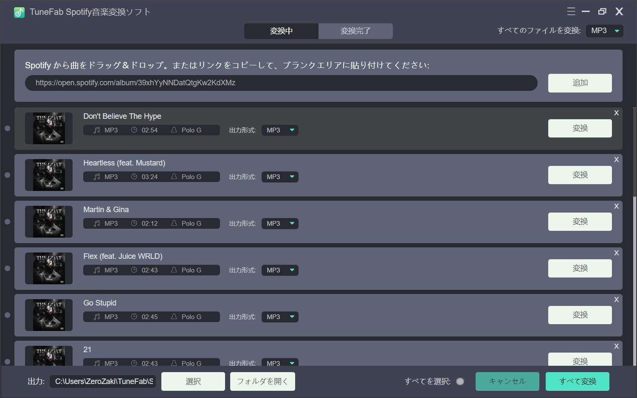Open output format dropdown for Flex
Image resolution: width=637 pixels, height=398 pixels.
click(280, 270)
